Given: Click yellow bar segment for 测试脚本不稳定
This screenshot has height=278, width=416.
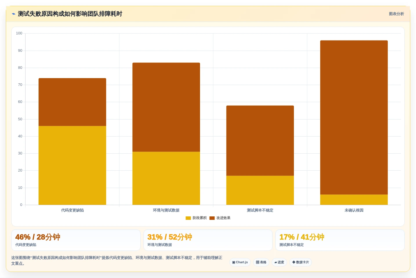Looking at the screenshot, I should (x=260, y=190).
